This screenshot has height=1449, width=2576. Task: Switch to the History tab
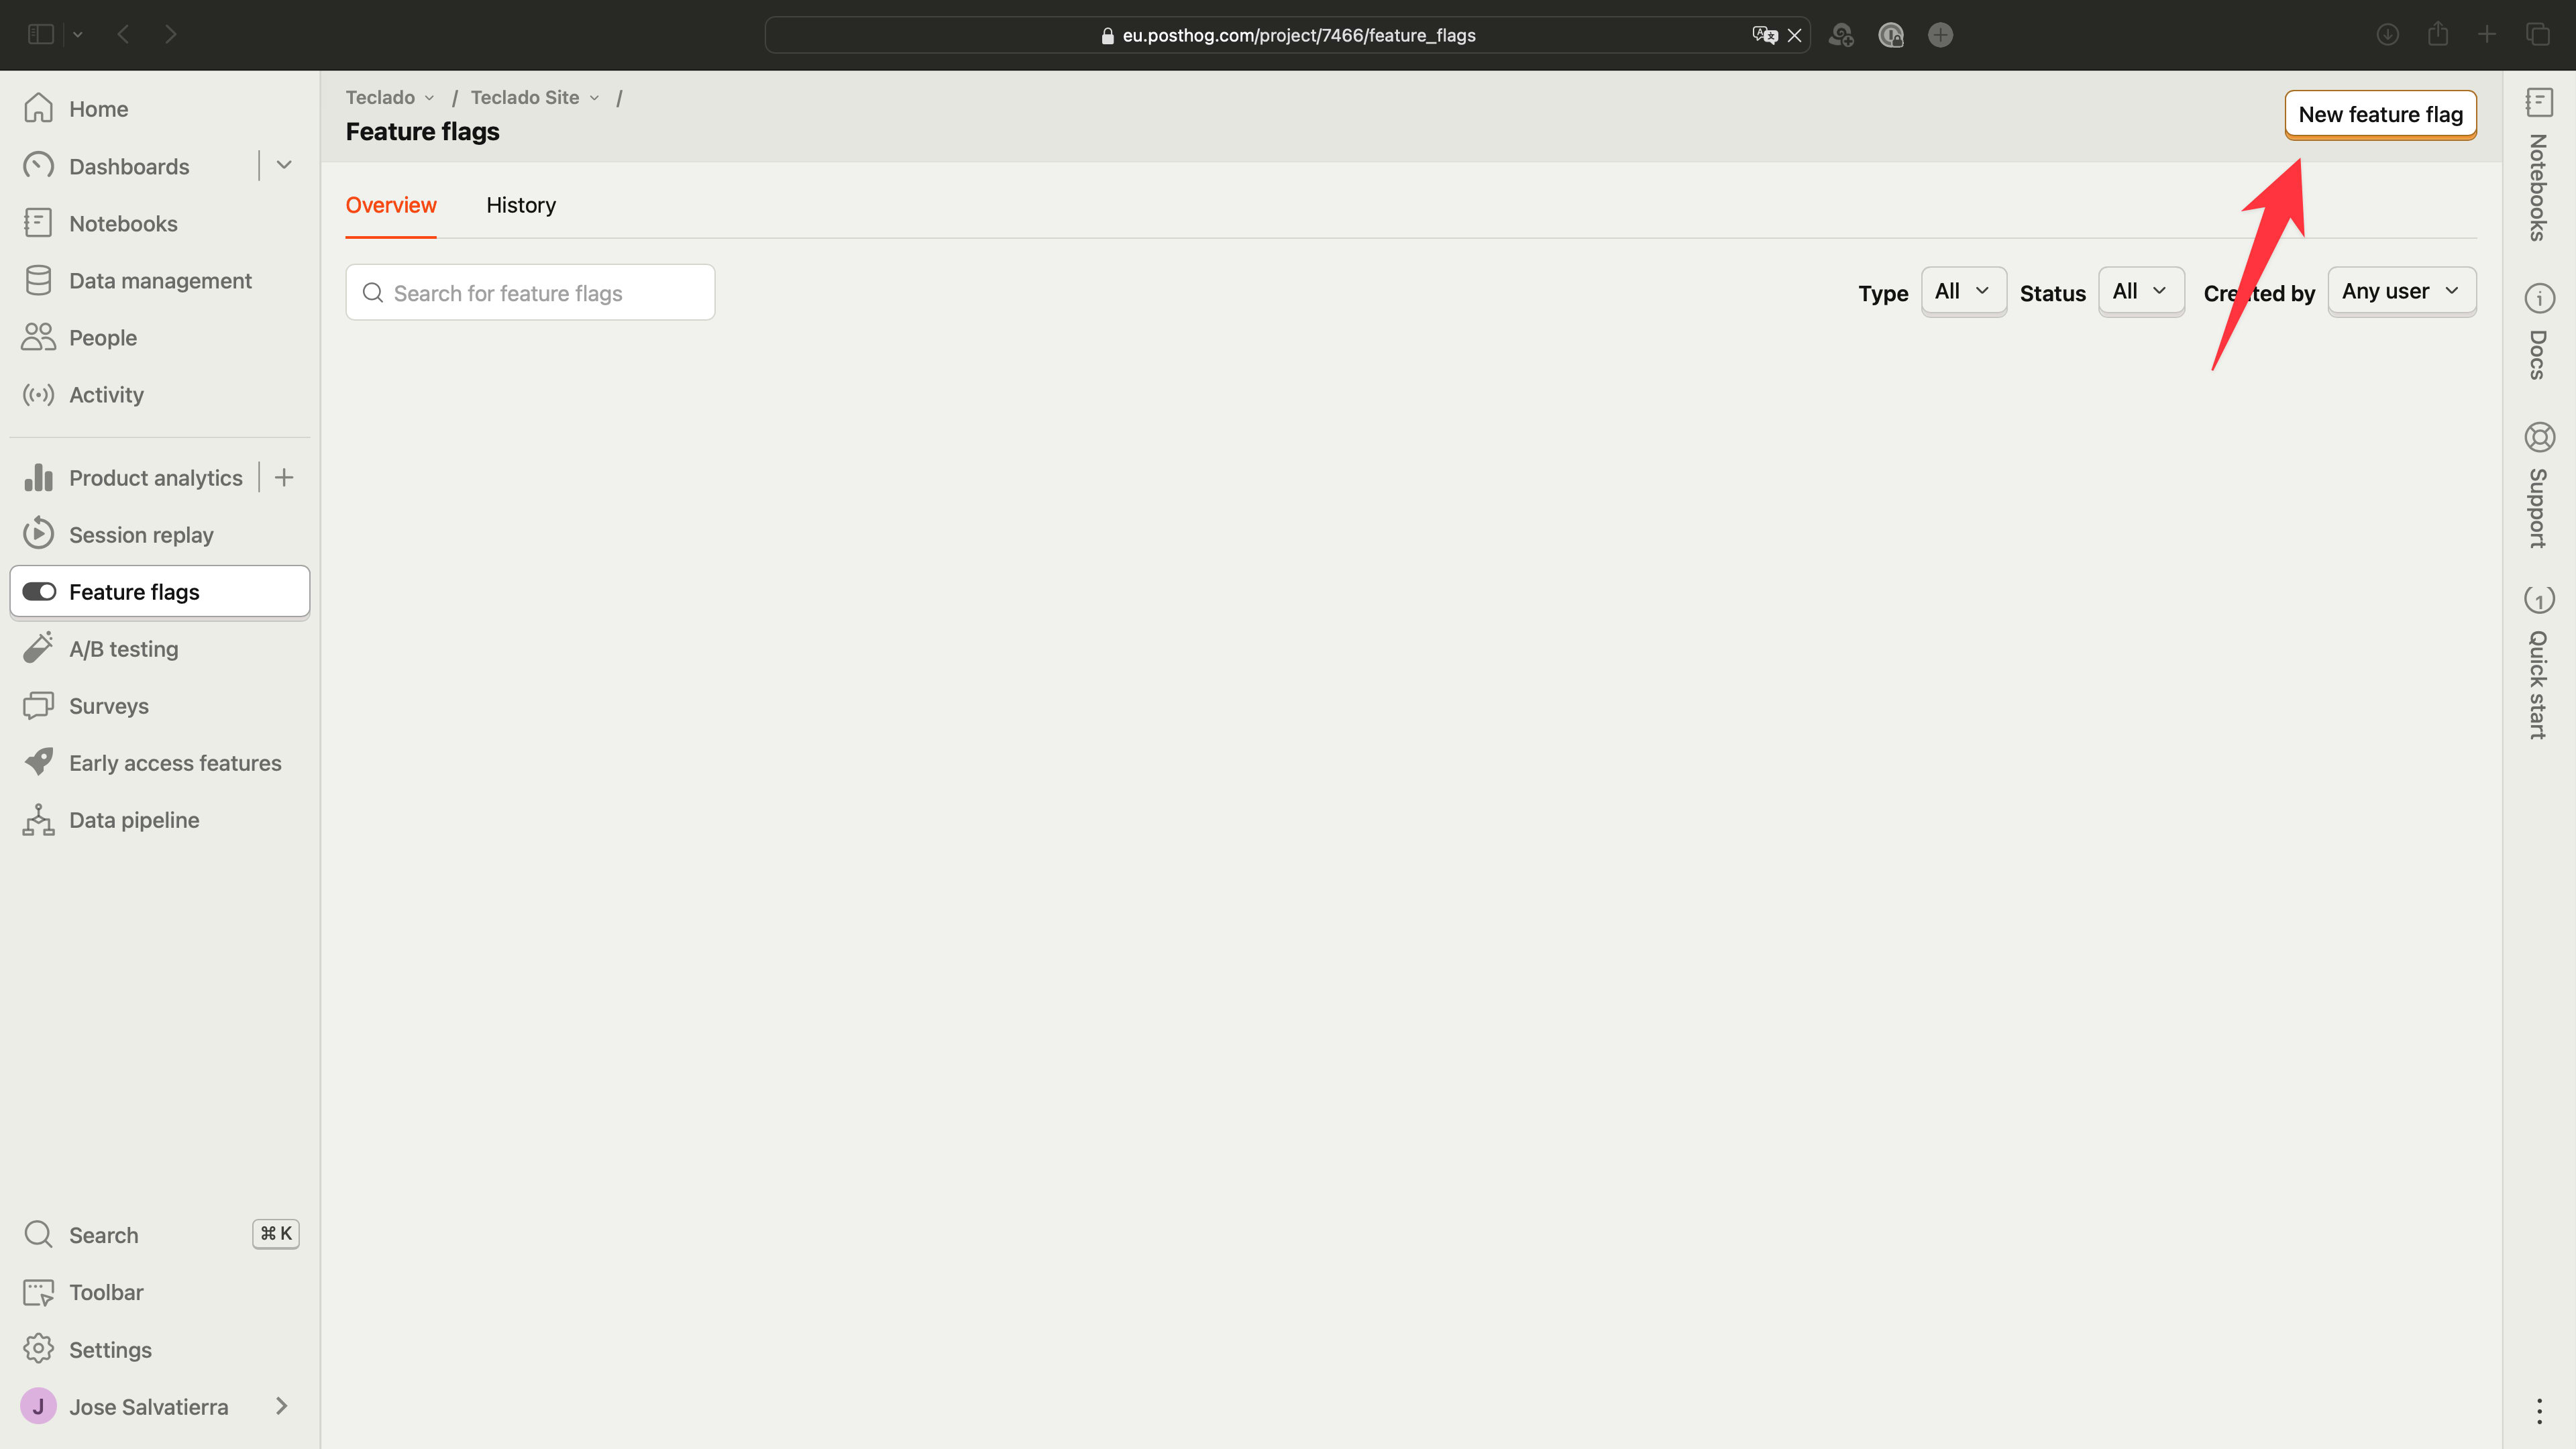click(520, 203)
